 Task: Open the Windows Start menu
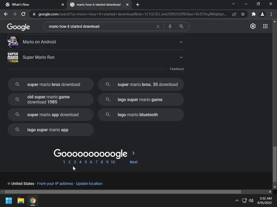click(x=9, y=201)
